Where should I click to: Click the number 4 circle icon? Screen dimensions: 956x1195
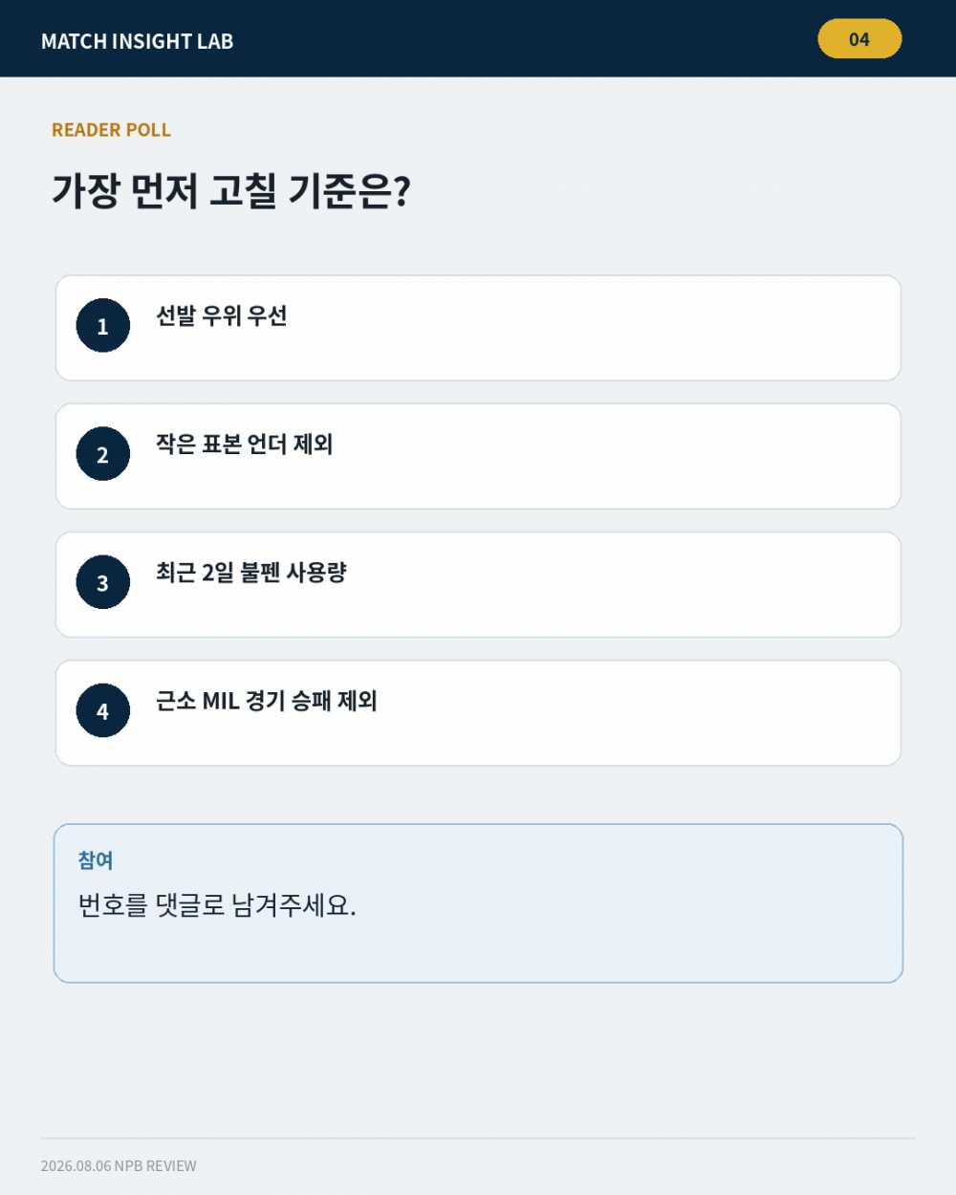102,710
